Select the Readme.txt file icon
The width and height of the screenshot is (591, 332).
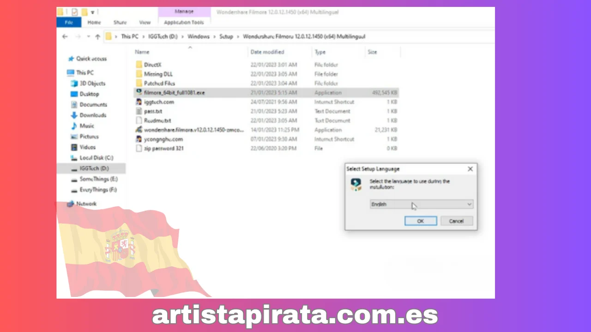pyautogui.click(x=139, y=120)
